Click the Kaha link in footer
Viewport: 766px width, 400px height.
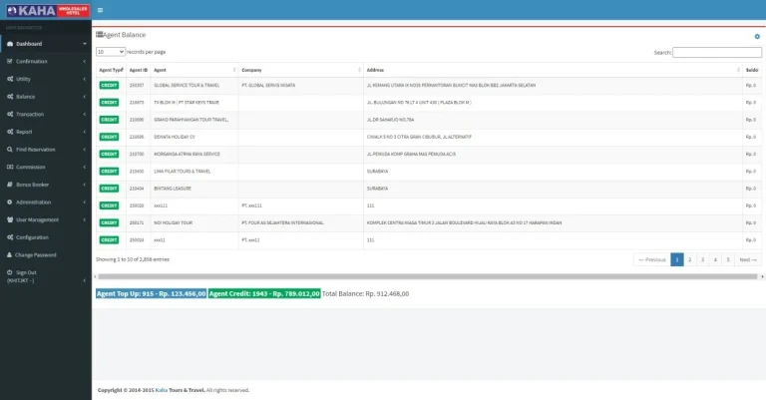click(162, 390)
